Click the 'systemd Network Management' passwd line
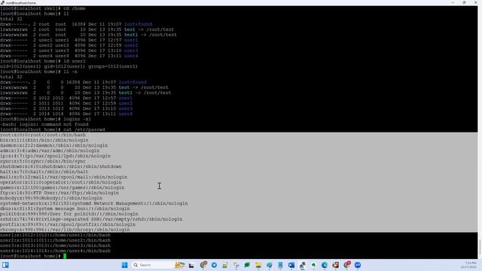Viewport: 482px width, 271px height. 93,203
